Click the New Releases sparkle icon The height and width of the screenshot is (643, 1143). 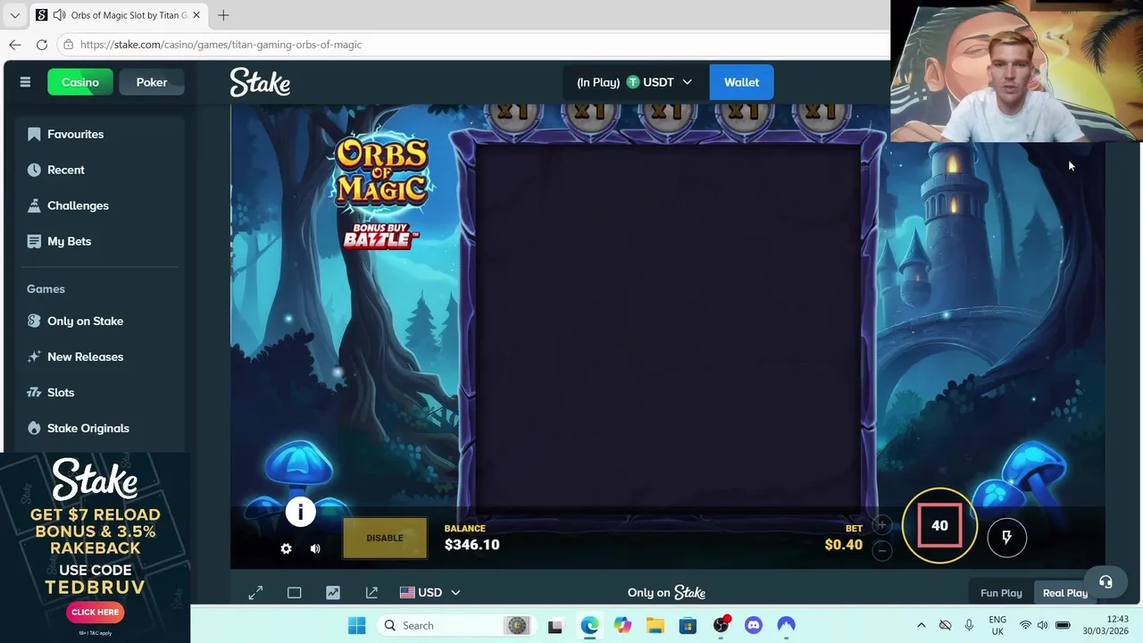tap(34, 356)
